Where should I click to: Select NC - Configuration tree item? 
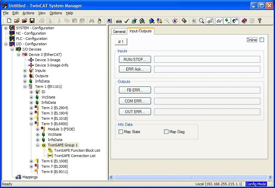(31, 33)
